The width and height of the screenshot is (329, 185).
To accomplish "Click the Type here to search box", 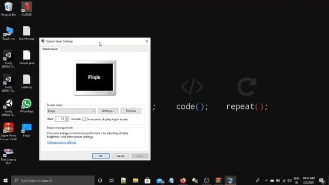I will tap(52, 180).
